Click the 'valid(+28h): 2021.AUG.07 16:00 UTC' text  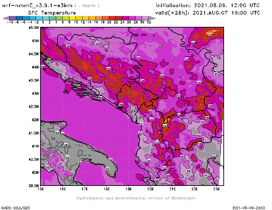click(x=208, y=13)
